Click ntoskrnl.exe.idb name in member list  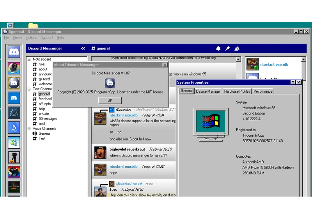[x=274, y=64]
